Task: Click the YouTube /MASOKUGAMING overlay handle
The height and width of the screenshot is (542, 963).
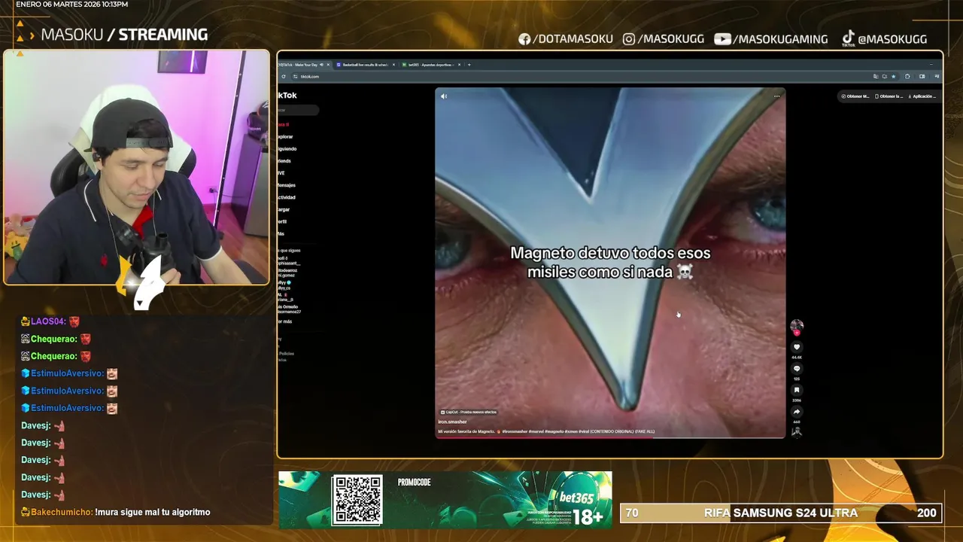Action: (771, 39)
